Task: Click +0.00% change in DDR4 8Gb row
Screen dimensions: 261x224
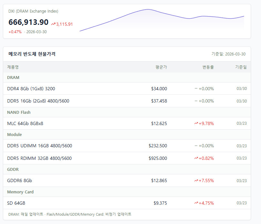Action: point(206,89)
